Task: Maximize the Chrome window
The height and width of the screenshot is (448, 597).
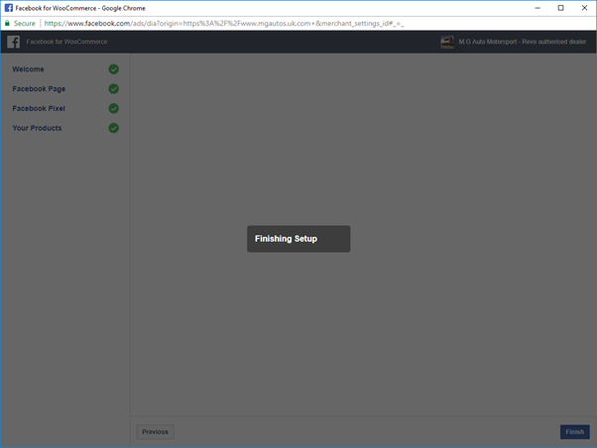Action: tap(561, 8)
